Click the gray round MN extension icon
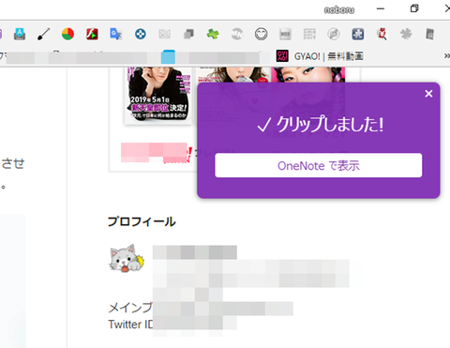 pyautogui.click(x=237, y=34)
